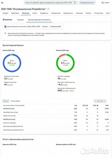Select Бухгалтерская отчетность sub-tab

pos(39,20)
